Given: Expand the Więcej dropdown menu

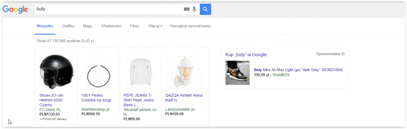Looking at the screenshot, I should [155, 26].
